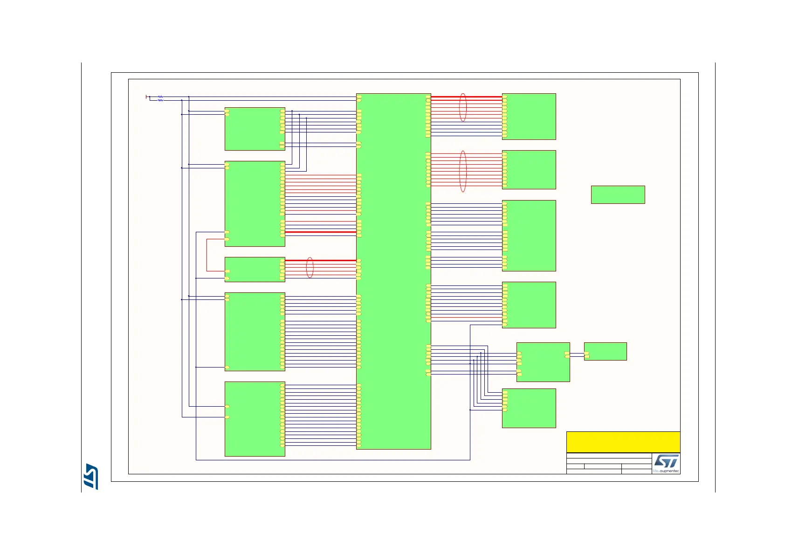Select the large central green sheet block
Image resolution: width=785 pixels, height=555 pixels.
[x=393, y=271]
